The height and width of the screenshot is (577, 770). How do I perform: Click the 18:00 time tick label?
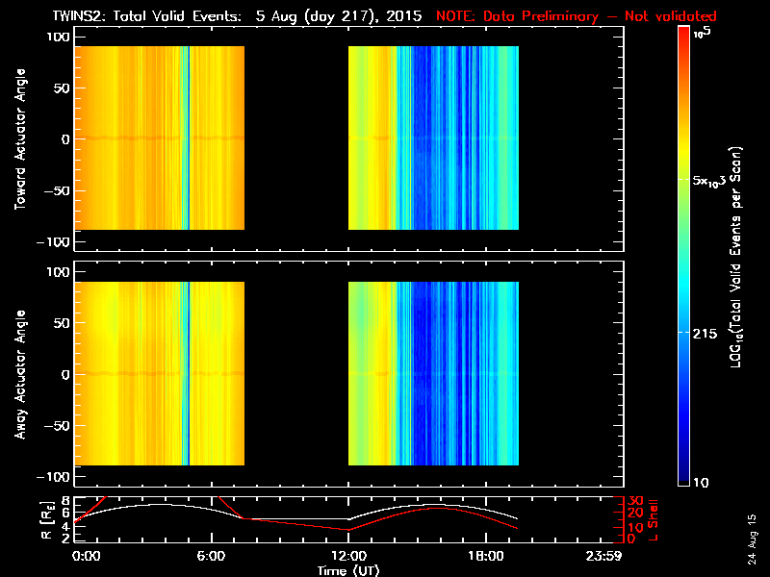[486, 556]
